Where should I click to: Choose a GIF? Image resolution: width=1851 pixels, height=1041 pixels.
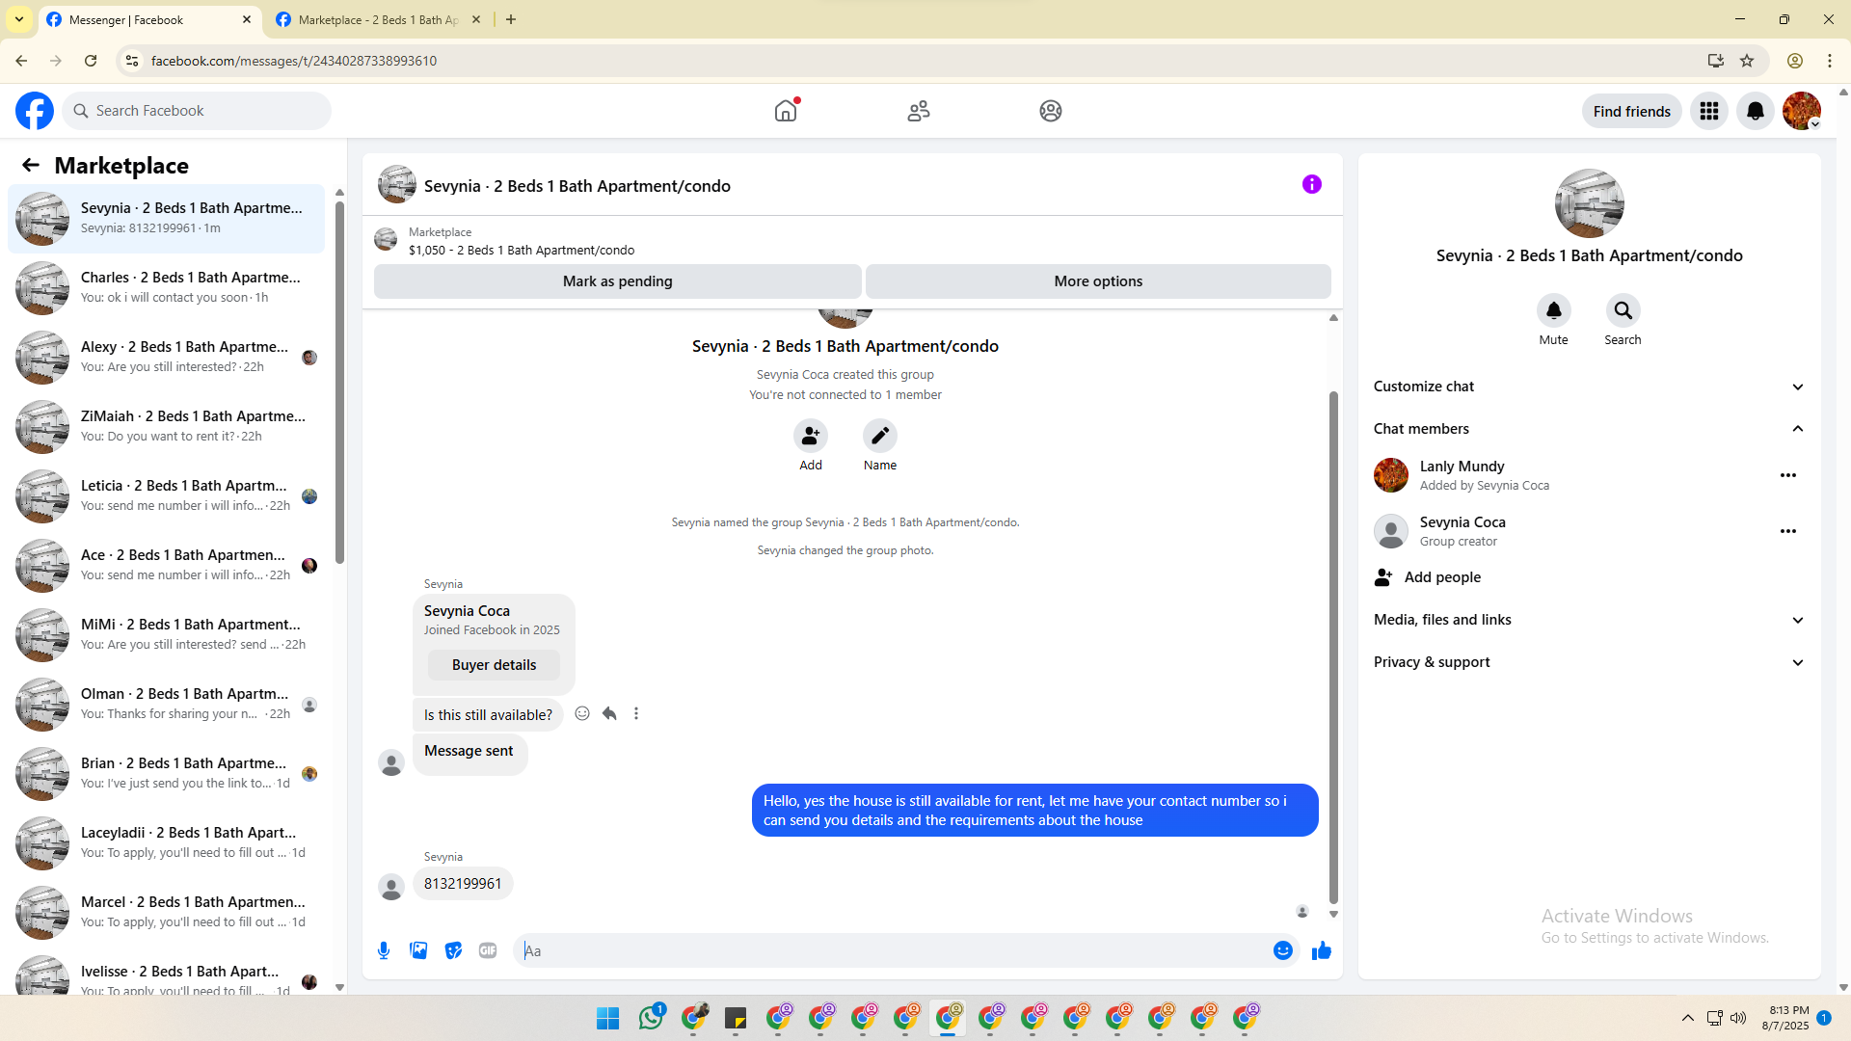[488, 950]
